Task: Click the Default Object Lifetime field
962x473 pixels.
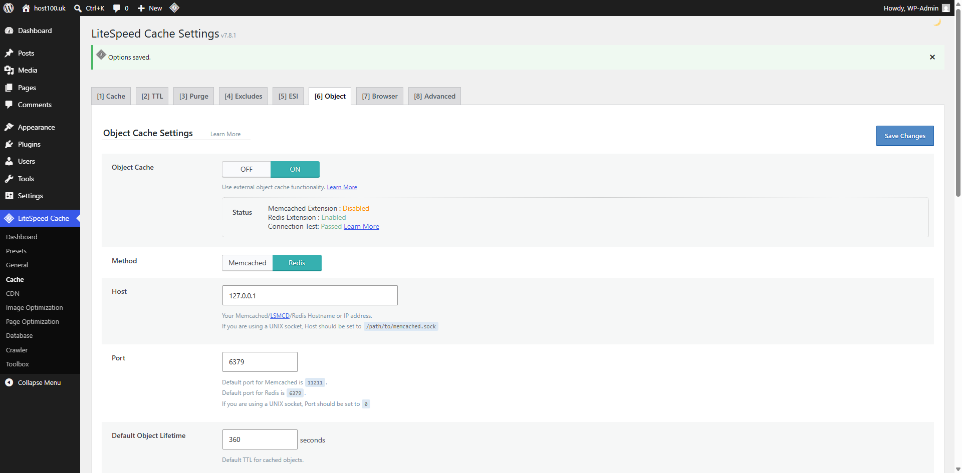Action: click(260, 439)
